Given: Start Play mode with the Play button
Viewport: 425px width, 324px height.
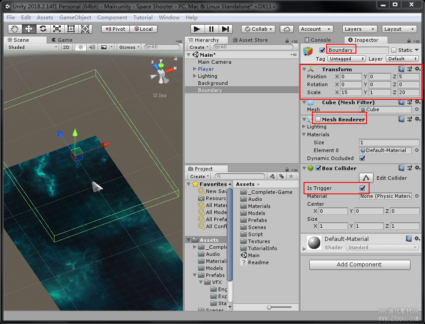Looking at the screenshot, I should 197,29.
